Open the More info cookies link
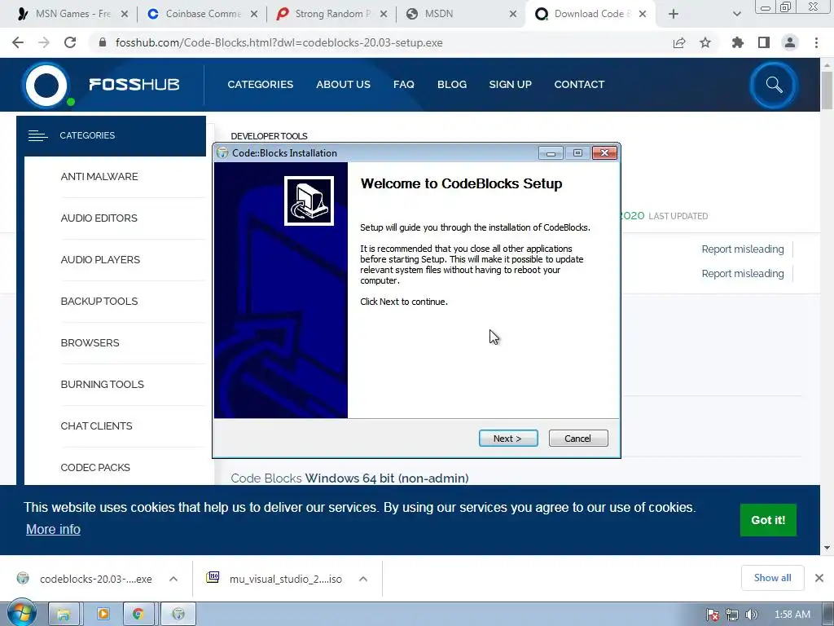This screenshot has height=626, width=834. 53,529
